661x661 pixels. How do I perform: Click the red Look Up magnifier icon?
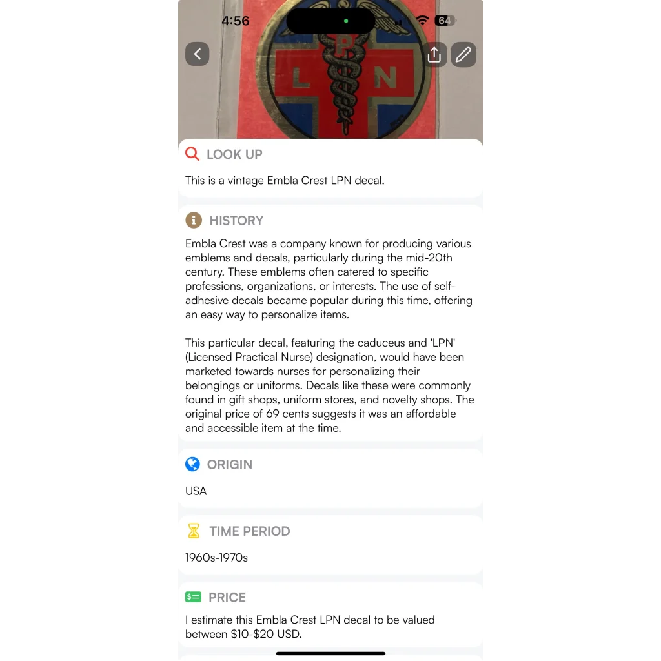(192, 154)
